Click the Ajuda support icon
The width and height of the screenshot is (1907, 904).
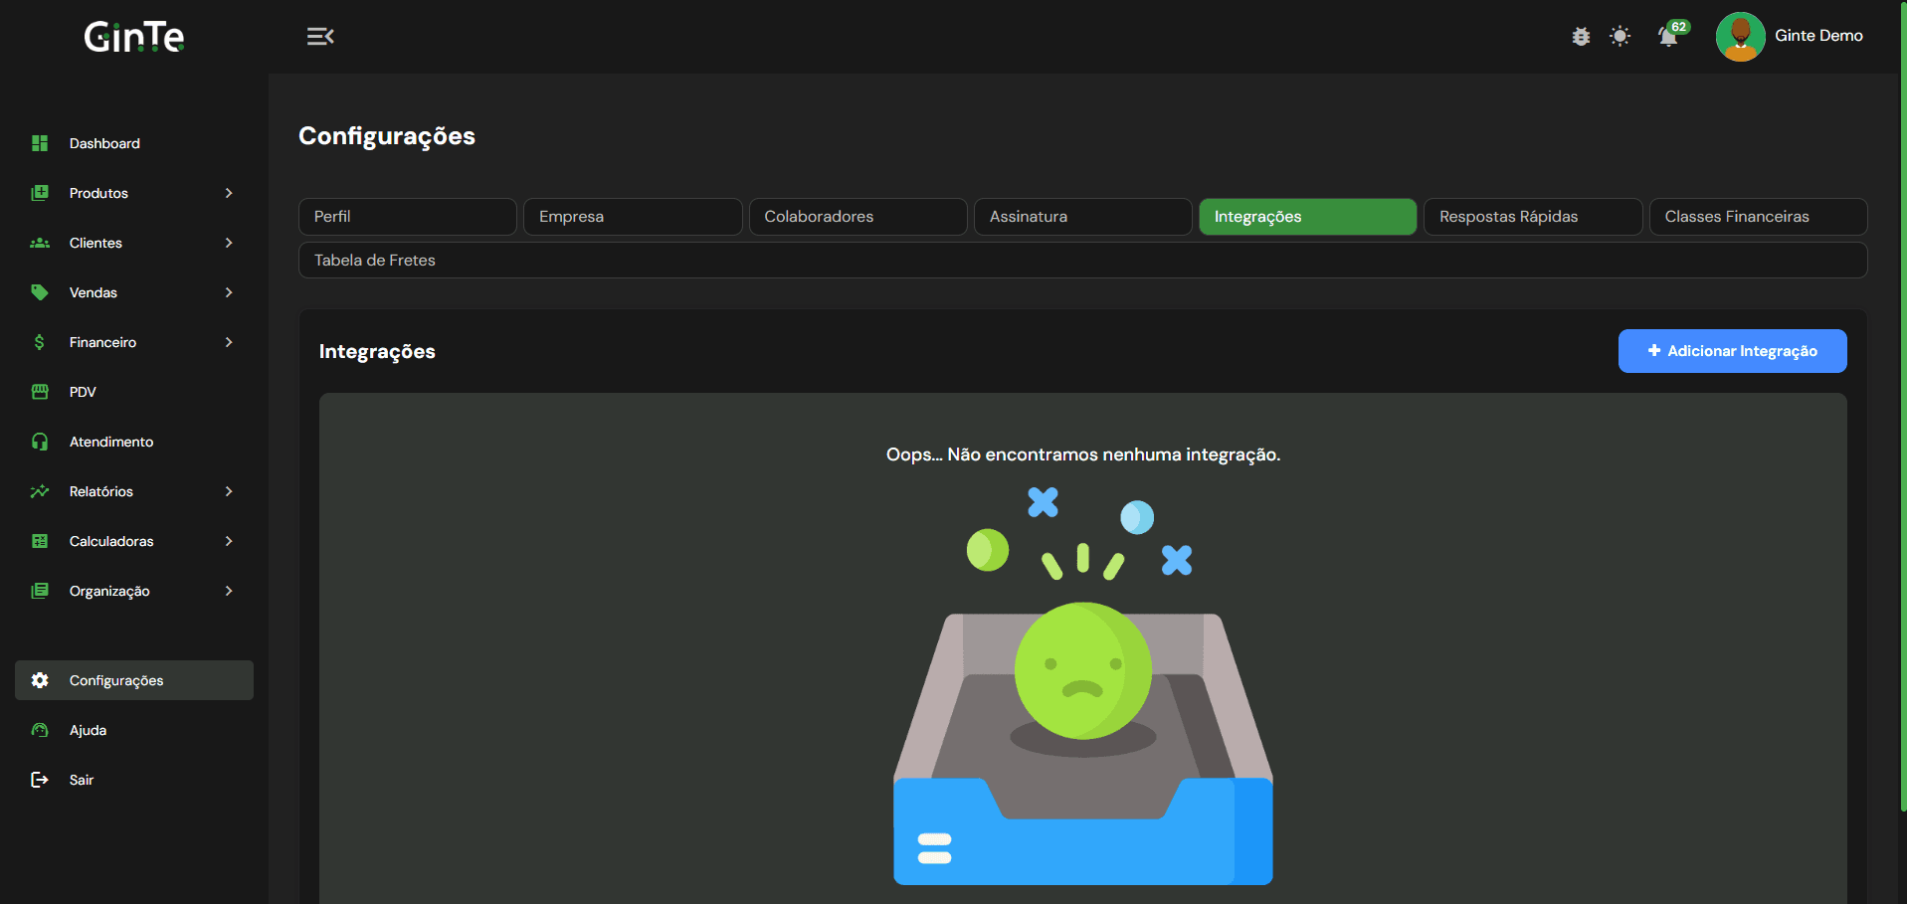(40, 730)
